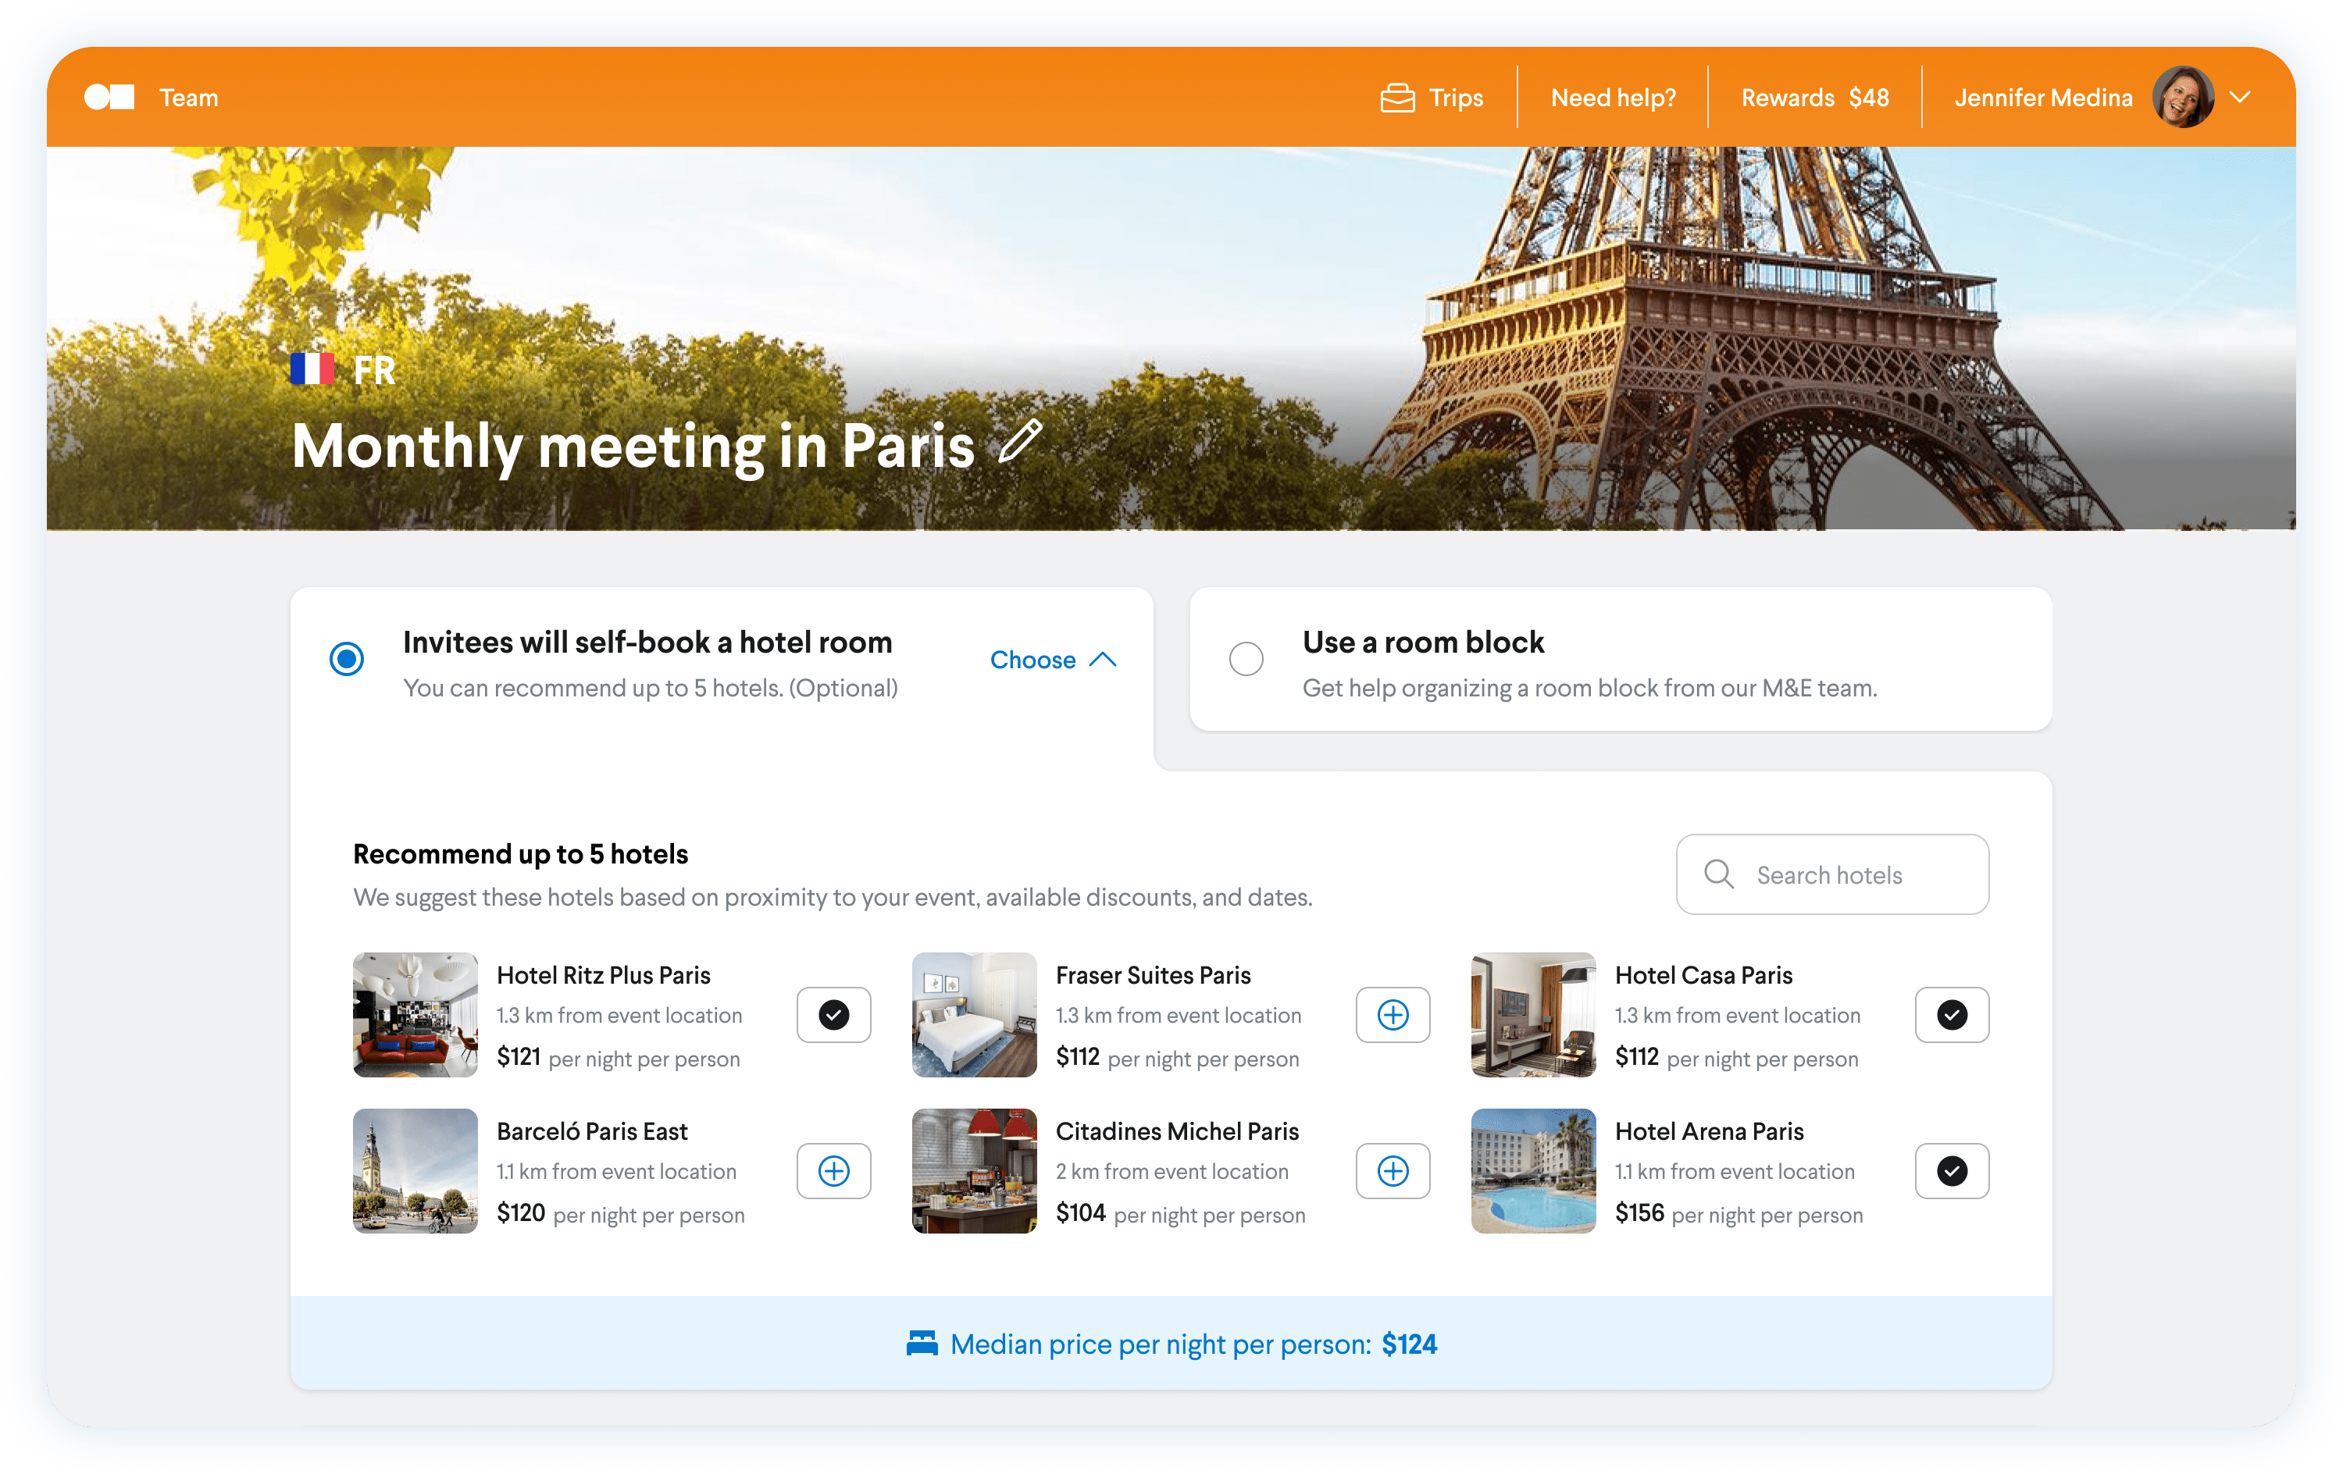
Task: Select Use a room block radio button
Action: (1246, 659)
